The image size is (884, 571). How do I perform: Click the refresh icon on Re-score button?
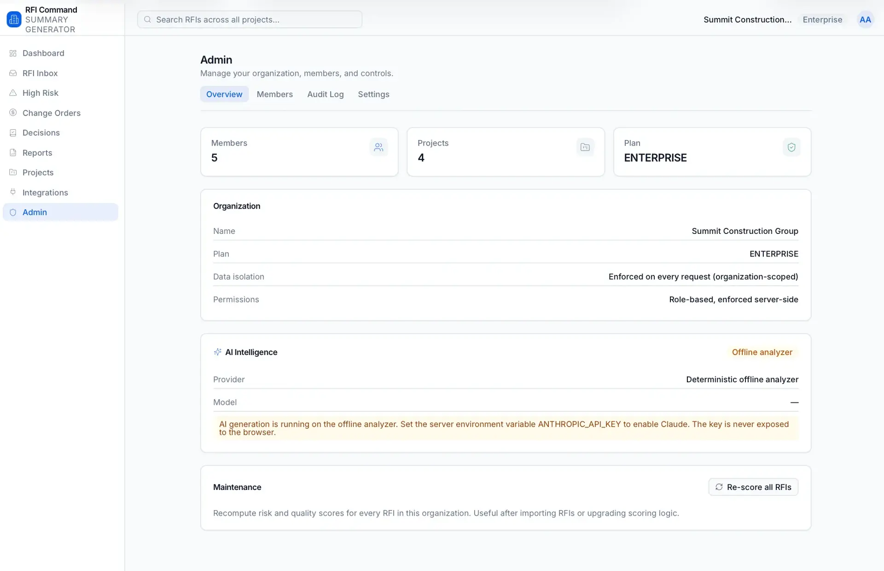click(719, 487)
